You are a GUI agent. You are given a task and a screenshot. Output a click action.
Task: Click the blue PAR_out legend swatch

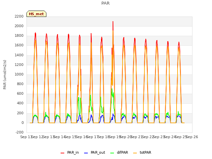86,153
